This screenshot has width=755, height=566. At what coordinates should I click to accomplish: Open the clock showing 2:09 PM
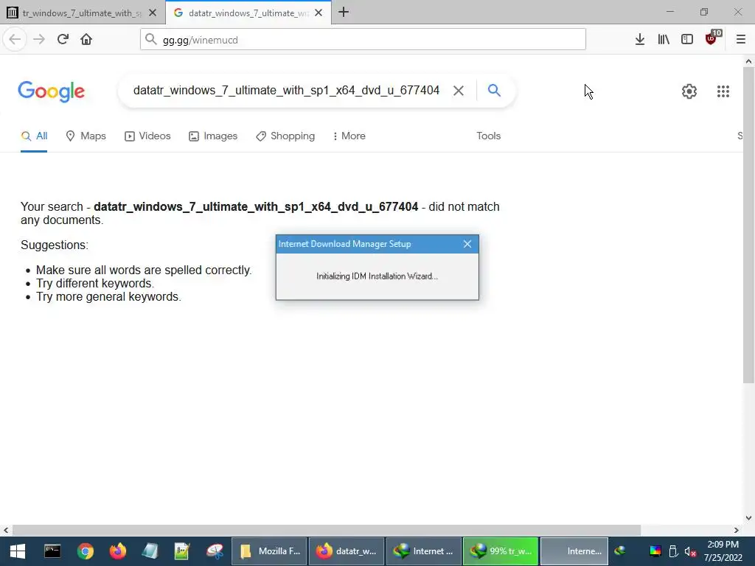coord(723,551)
